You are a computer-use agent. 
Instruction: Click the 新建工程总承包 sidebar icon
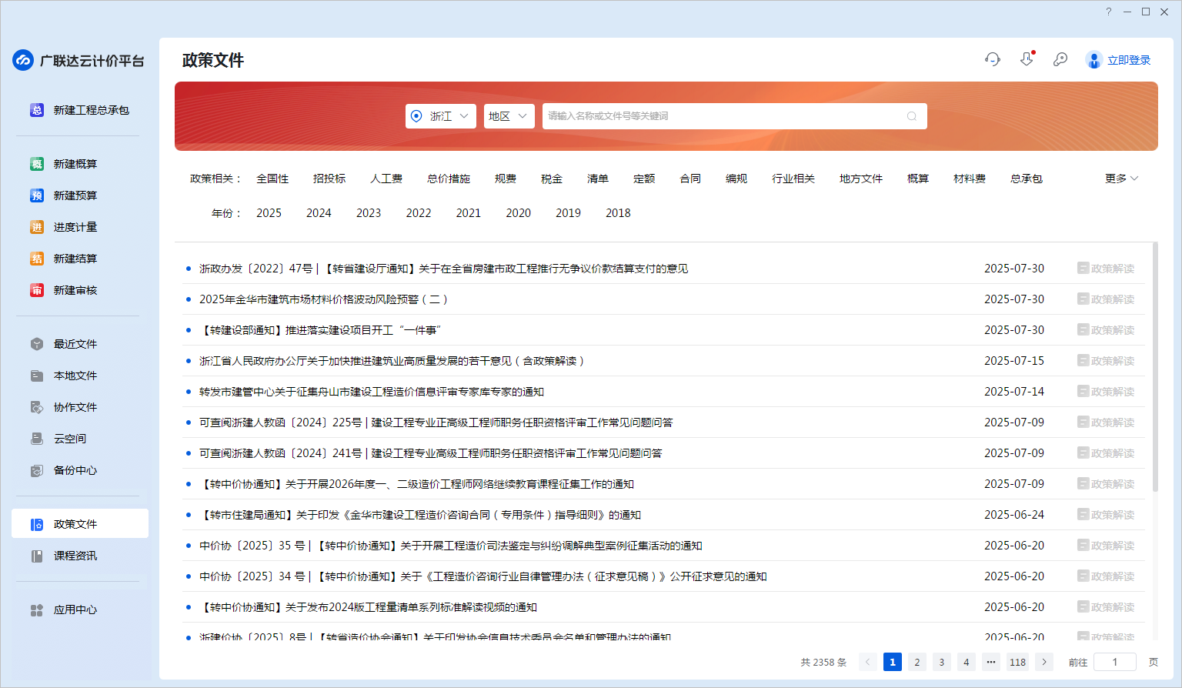[x=37, y=110]
